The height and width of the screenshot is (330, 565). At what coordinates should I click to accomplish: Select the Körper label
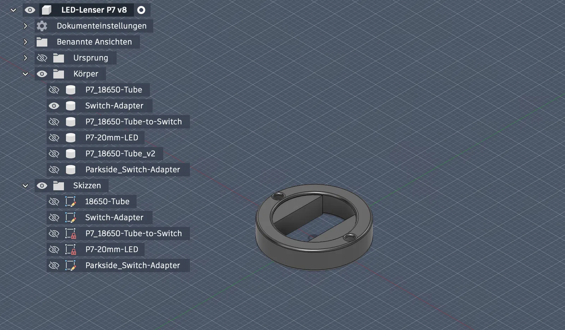pos(86,74)
